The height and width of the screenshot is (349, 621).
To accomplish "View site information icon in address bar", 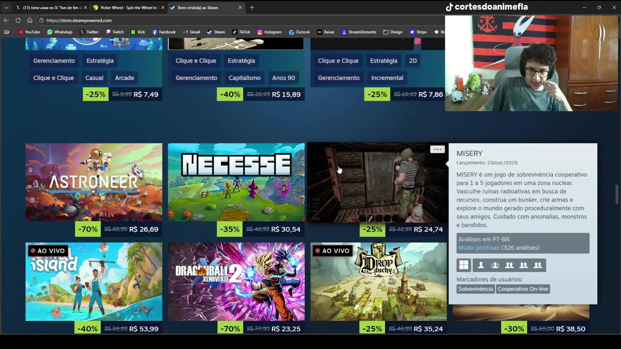I will click(42, 20).
